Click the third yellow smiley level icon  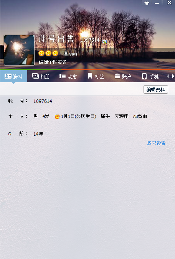point(55,53)
